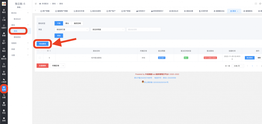Screen dimensions: 262x124
Task: Open 配送员 couriers in left navigation bar
Action: (4, 58)
